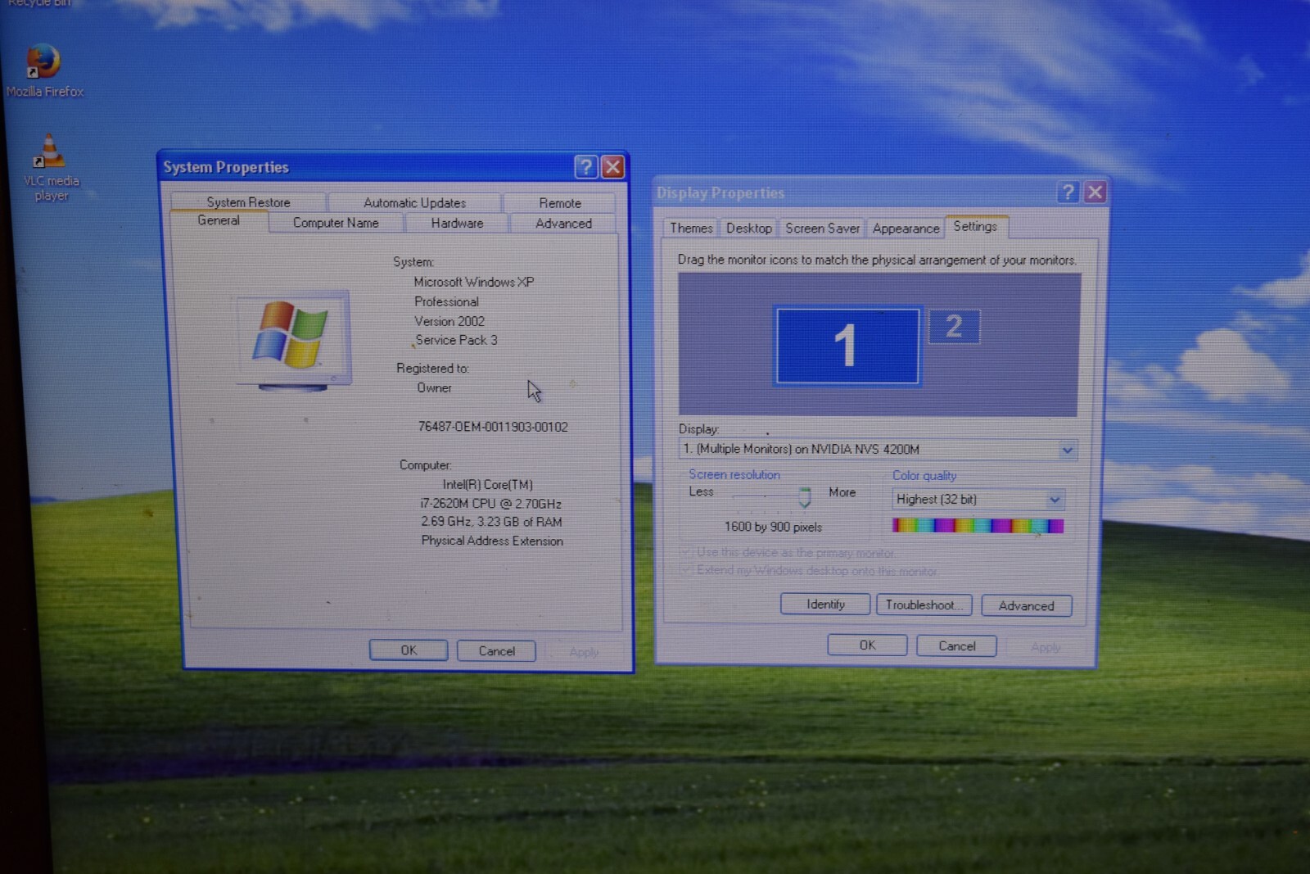Screen dimensions: 1310x874
Task: Select the General tab in System Properties
Action: (219, 221)
